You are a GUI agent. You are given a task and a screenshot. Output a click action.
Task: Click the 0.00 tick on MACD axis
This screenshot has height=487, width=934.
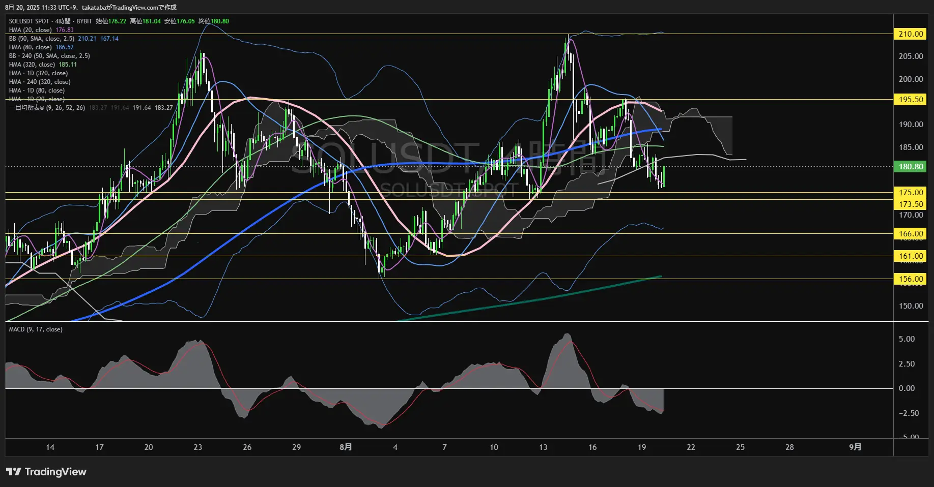907,388
